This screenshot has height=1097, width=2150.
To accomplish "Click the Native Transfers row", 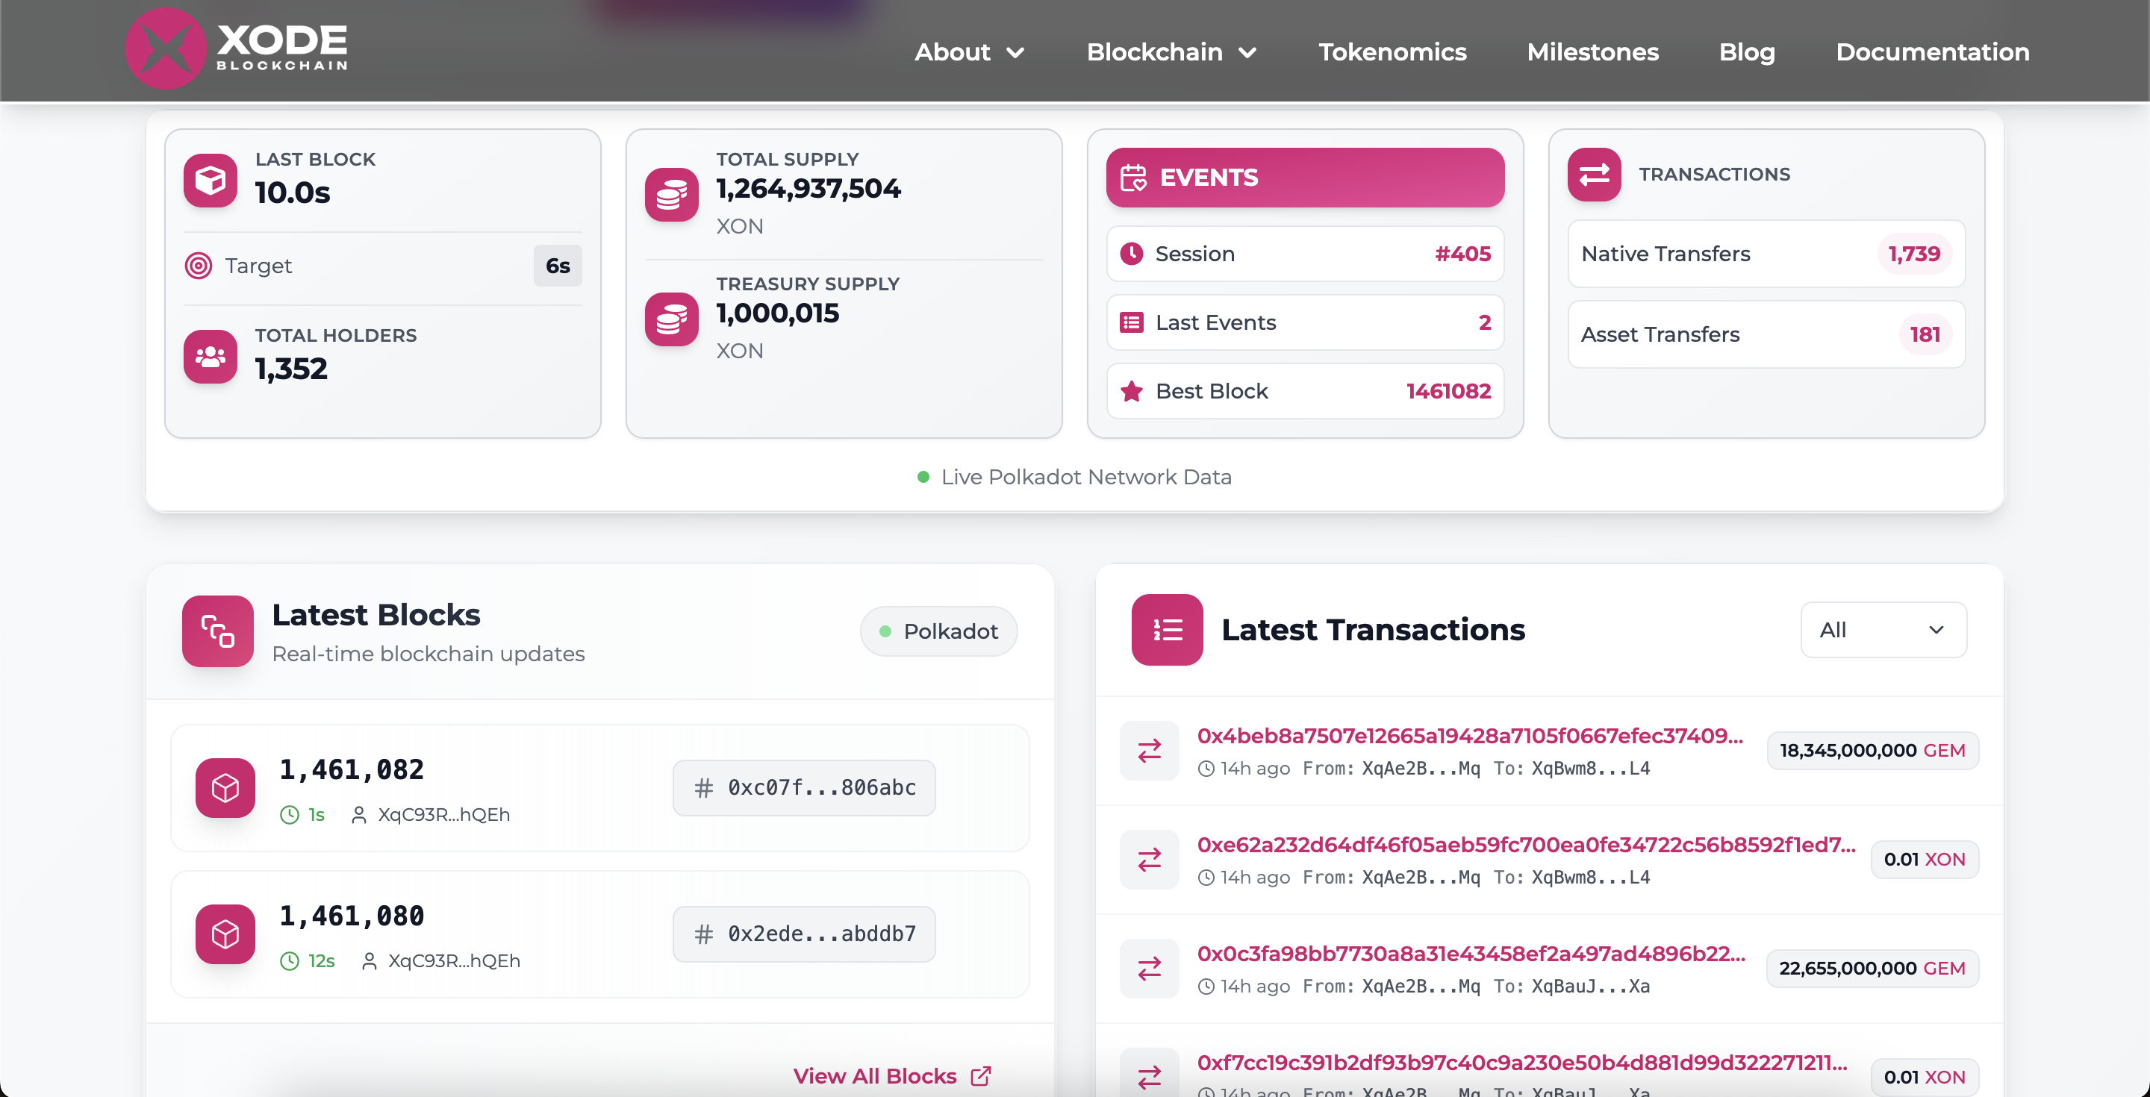I will click(1766, 254).
